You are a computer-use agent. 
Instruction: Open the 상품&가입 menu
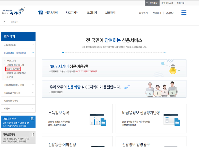point(51,13)
